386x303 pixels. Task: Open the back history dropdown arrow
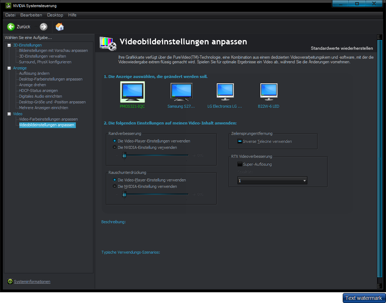(36, 26)
